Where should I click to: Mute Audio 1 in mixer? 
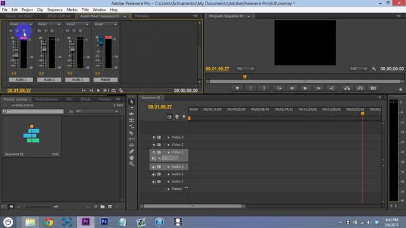pyautogui.click(x=11, y=31)
